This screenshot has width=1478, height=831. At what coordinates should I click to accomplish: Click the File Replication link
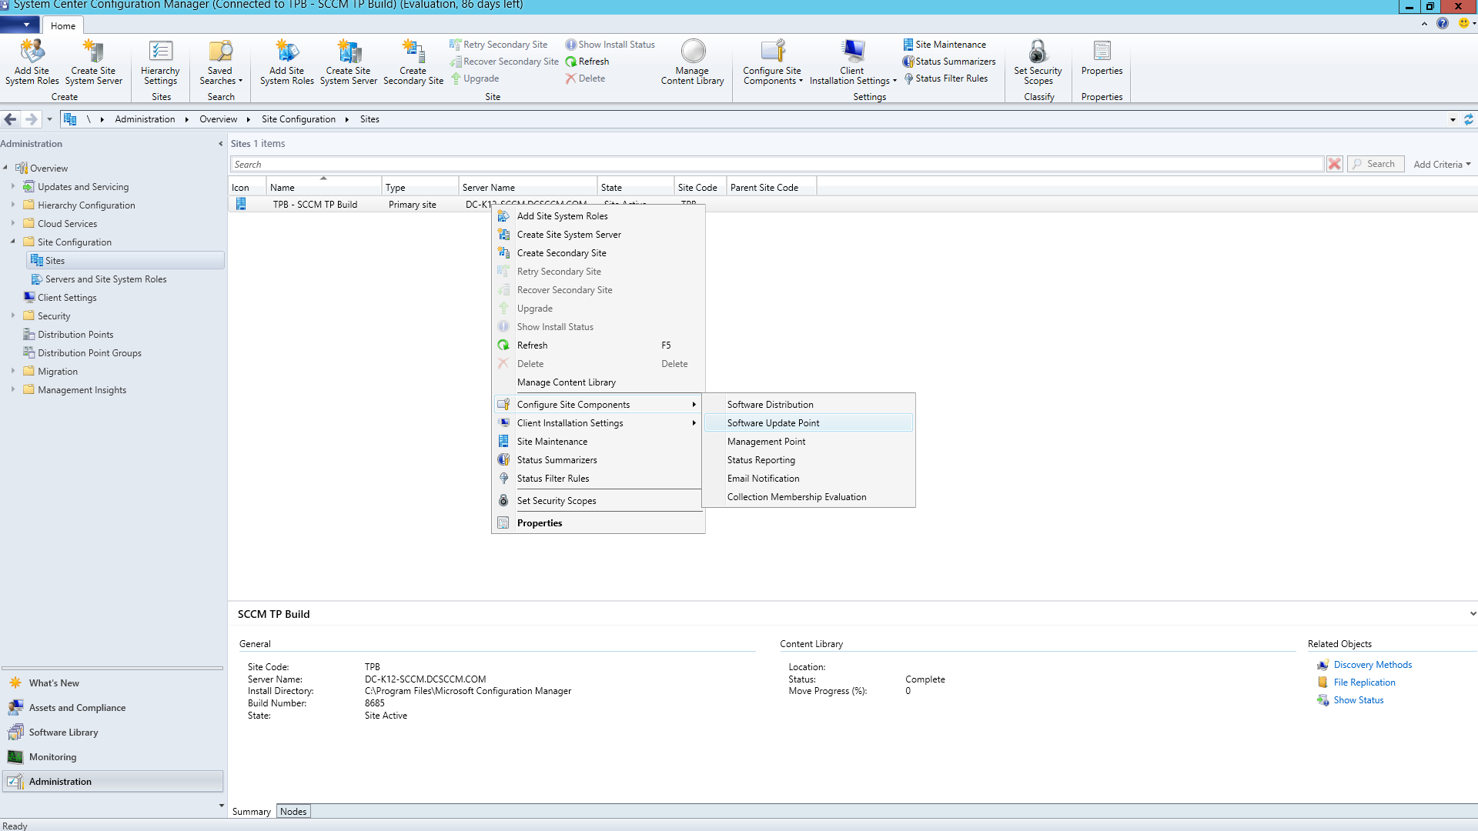[1364, 682]
